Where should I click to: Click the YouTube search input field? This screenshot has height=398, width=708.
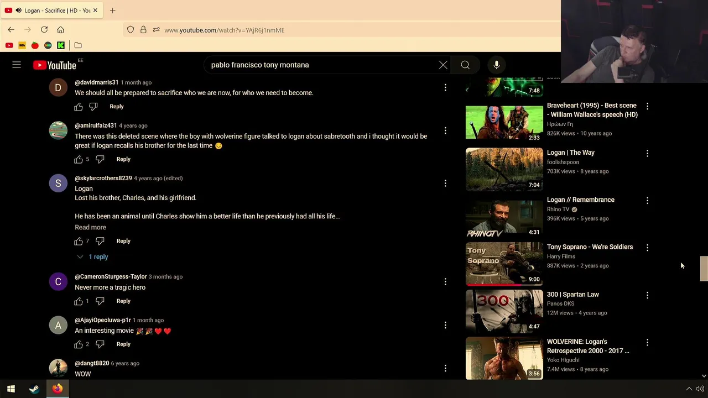pyautogui.click(x=321, y=65)
